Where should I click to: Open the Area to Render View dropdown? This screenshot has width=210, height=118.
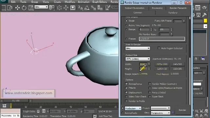(137, 48)
